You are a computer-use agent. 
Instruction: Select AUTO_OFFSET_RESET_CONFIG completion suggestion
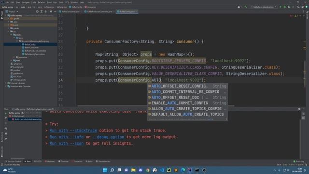188,86
